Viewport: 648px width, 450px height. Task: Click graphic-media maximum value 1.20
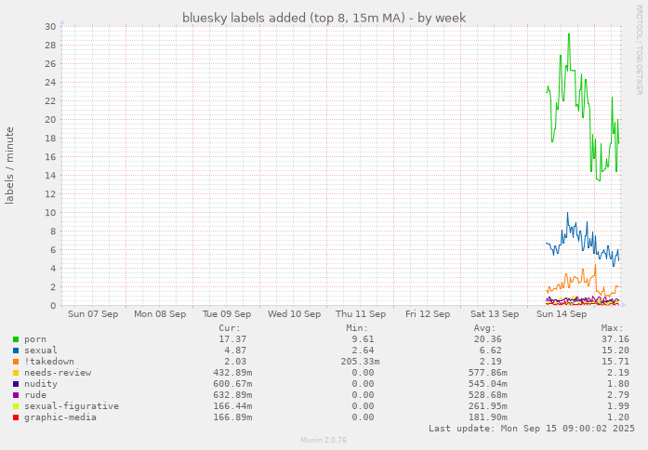618,417
